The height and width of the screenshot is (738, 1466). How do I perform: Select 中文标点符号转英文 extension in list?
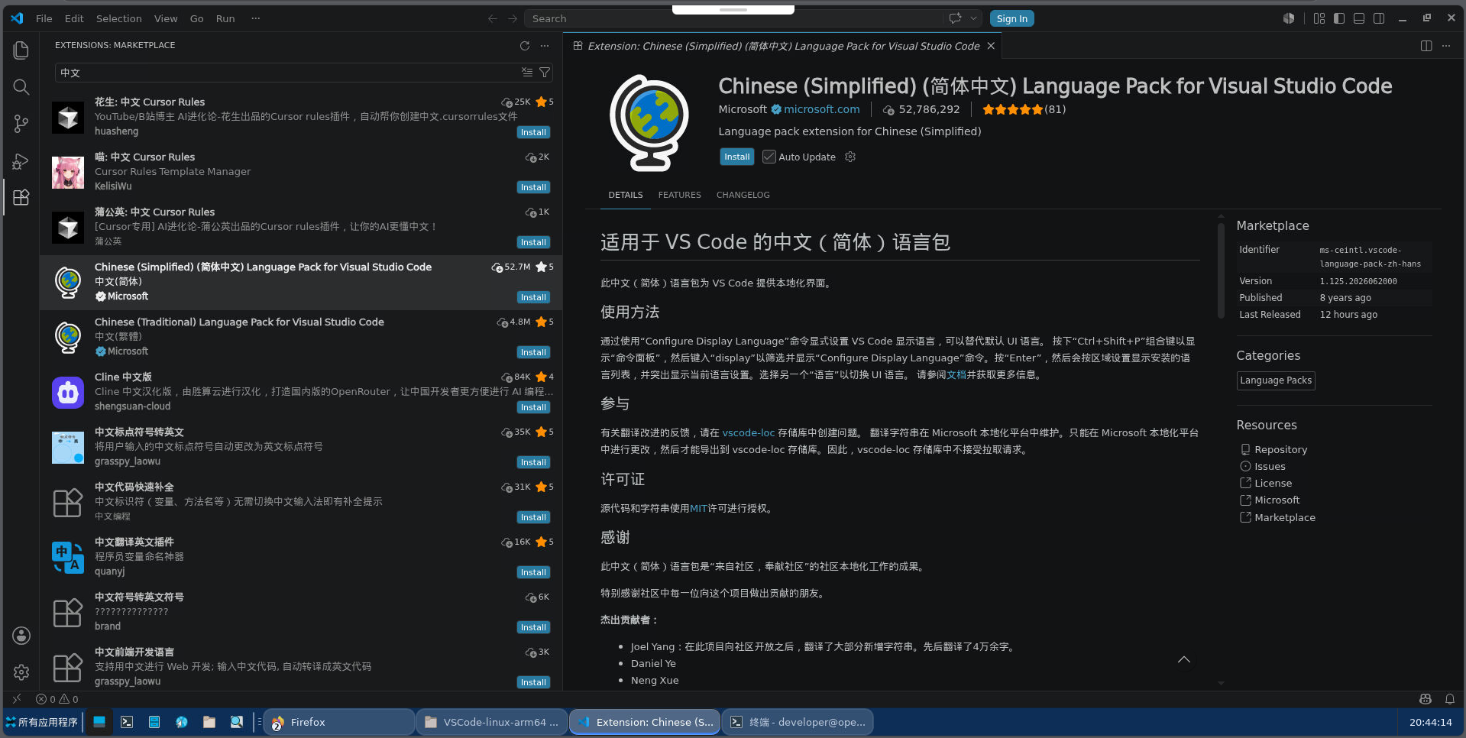(301, 448)
